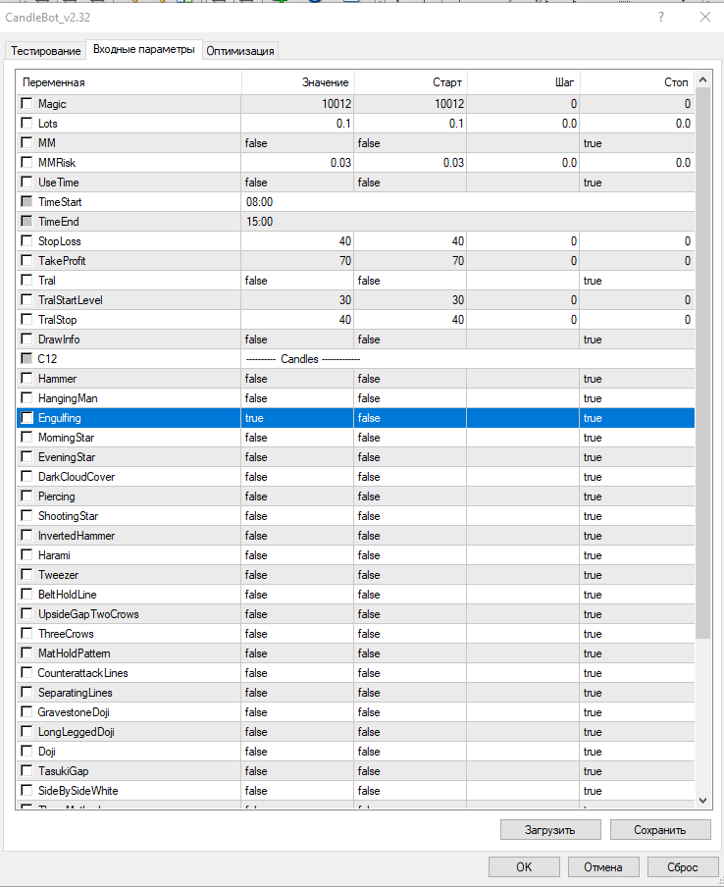Check the TralStop parameter checkbox
This screenshot has width=724, height=887.
[26, 320]
